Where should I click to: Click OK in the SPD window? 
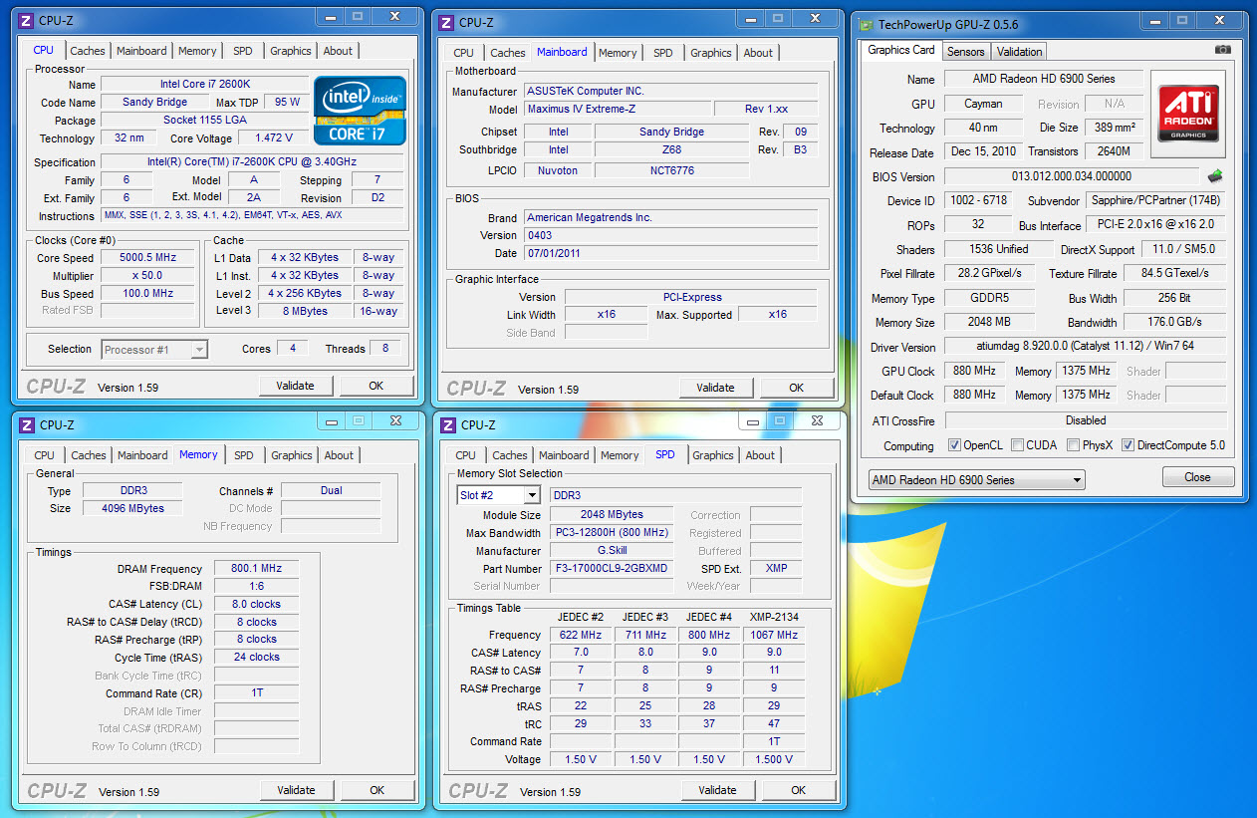(x=799, y=790)
